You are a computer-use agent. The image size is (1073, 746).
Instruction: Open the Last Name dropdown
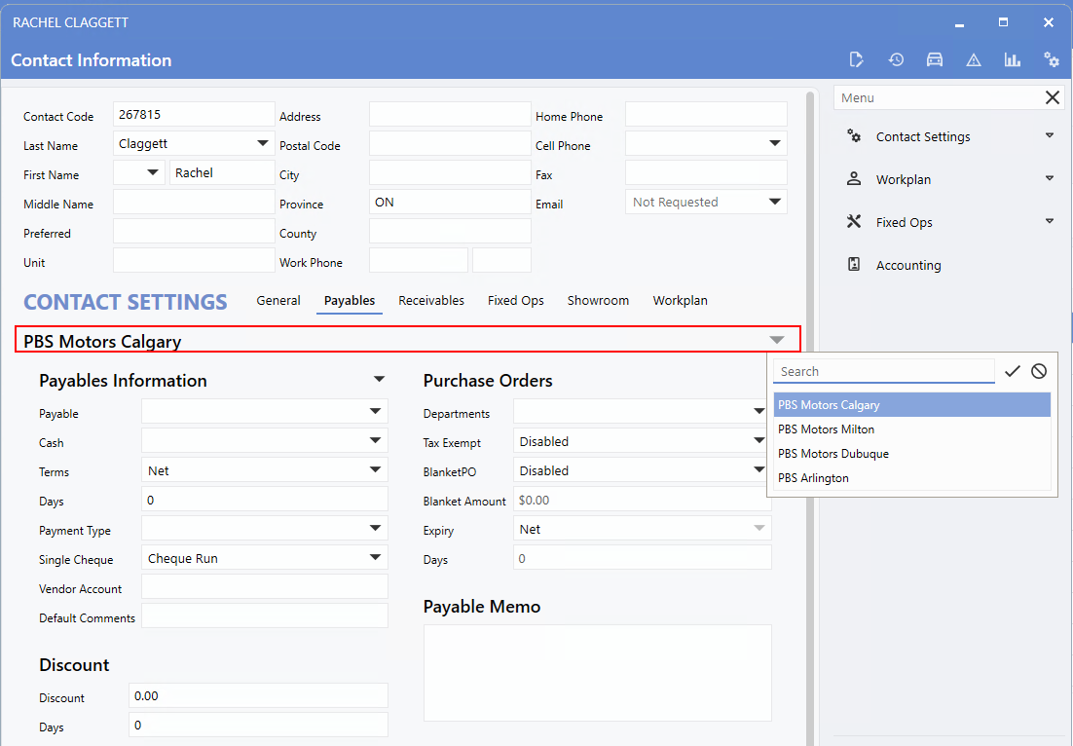pyautogui.click(x=263, y=144)
